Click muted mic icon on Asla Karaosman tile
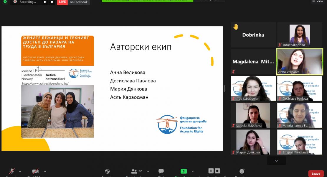This screenshot has width=327, height=177. click(233, 99)
